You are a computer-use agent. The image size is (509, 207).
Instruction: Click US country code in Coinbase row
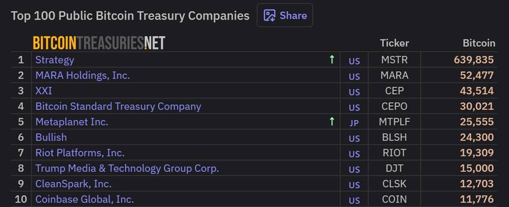(354, 200)
